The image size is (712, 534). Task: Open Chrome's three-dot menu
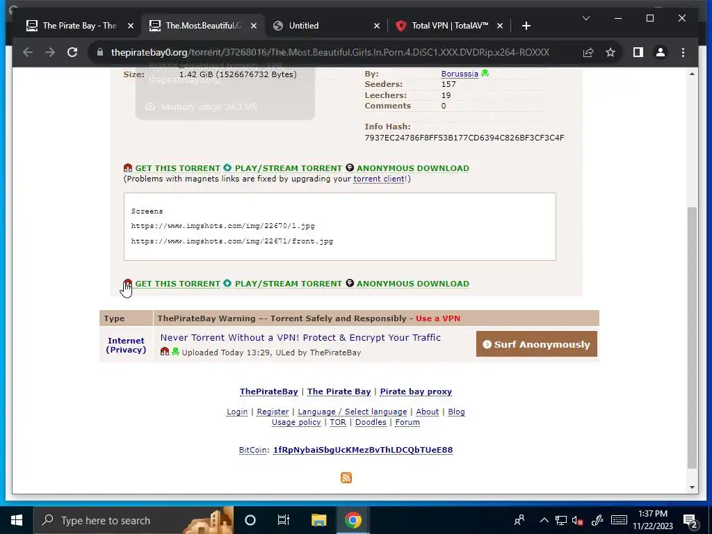point(683,52)
